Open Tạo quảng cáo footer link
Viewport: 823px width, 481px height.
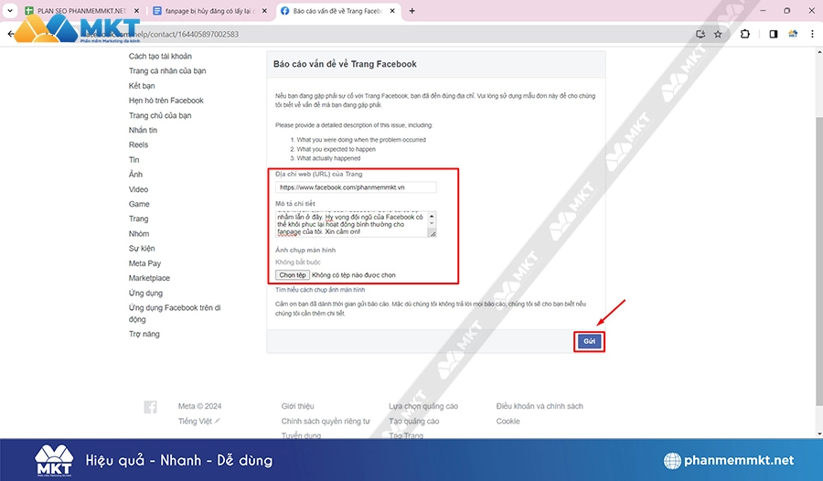413,422
